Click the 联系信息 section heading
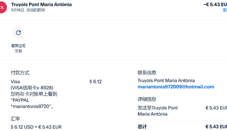Screen dimensions: 227x131 tap(147, 73)
